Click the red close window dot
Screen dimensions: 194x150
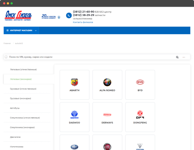(4, 3)
